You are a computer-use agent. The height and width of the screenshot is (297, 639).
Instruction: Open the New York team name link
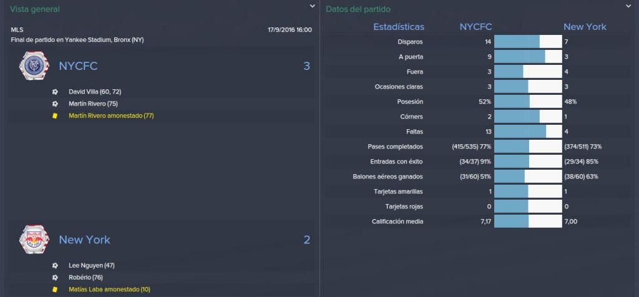pos(84,240)
